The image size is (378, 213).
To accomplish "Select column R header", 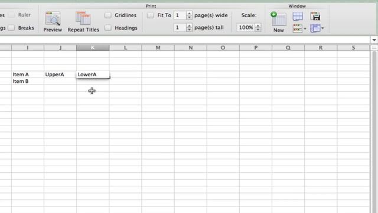I will tap(321, 48).
